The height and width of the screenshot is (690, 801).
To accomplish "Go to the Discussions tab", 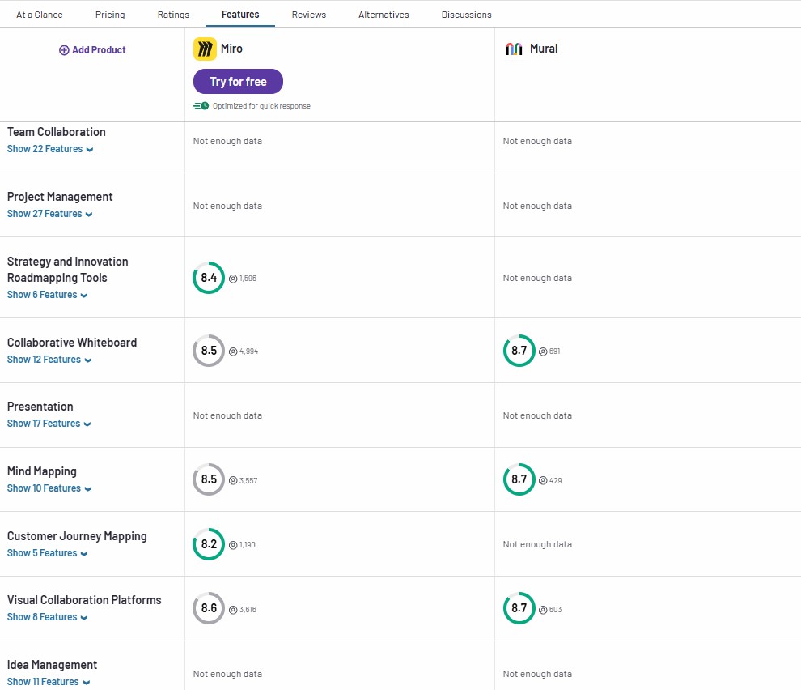I will click(x=466, y=15).
